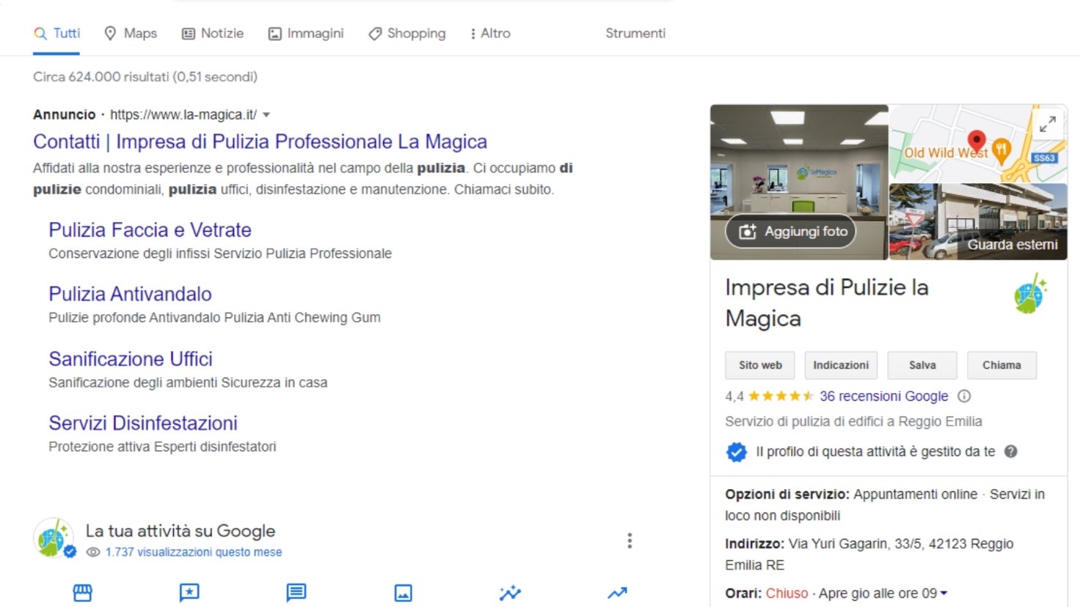Open 36 recensioni Google link

883,396
